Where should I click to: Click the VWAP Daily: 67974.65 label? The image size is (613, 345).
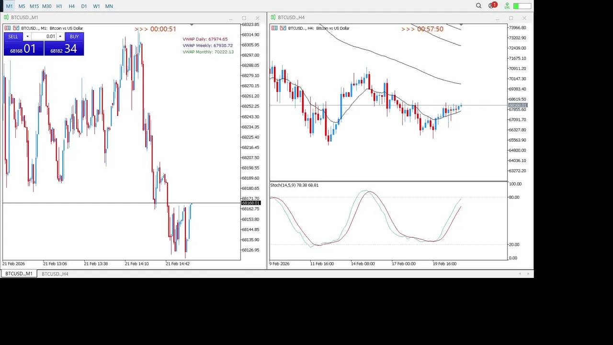pyautogui.click(x=205, y=39)
